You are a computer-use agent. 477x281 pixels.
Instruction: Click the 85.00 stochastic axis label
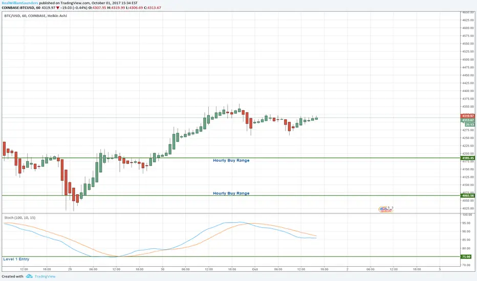point(467,240)
